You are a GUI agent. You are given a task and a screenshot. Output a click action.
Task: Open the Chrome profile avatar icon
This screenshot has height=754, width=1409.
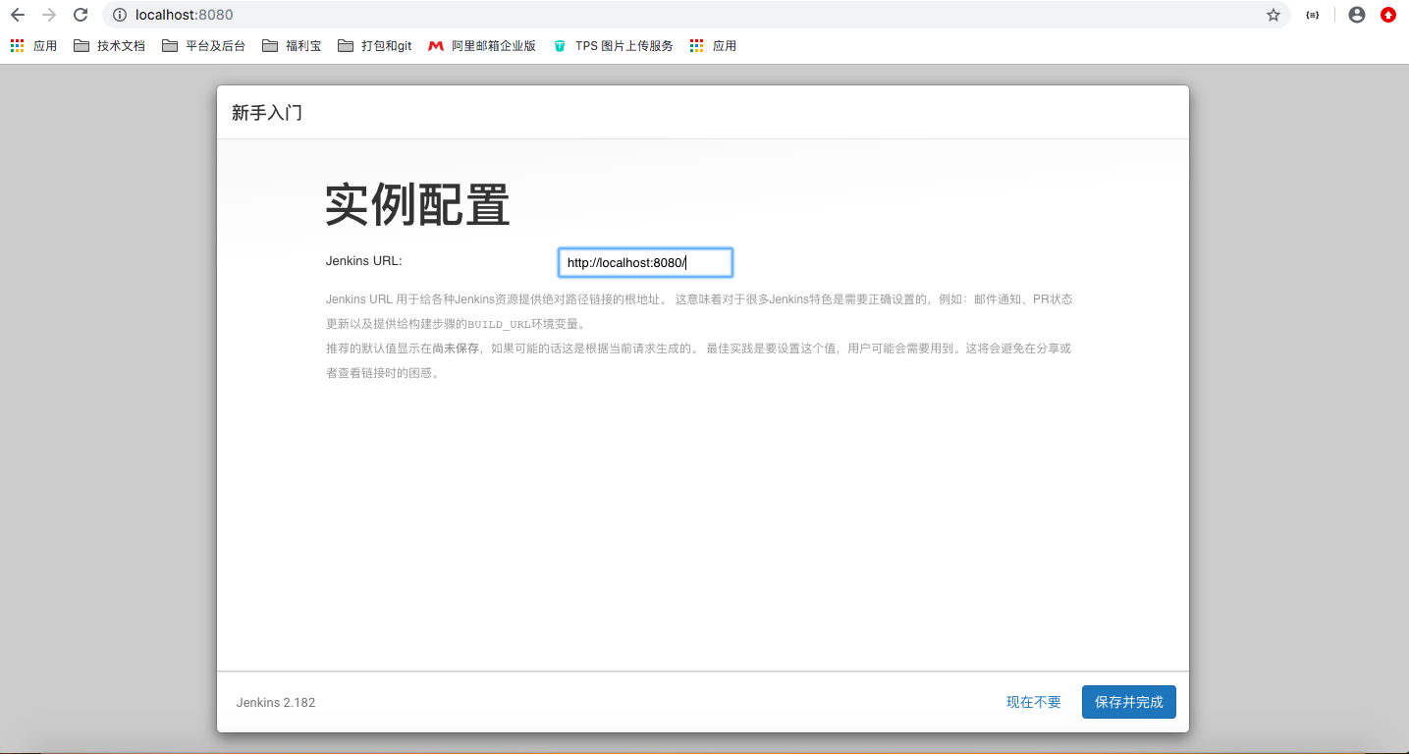tap(1357, 15)
